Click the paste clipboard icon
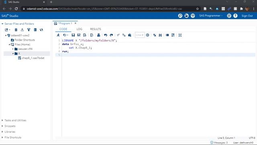Image resolution: width=257 pixels, height=145 pixels. tap(130, 35)
